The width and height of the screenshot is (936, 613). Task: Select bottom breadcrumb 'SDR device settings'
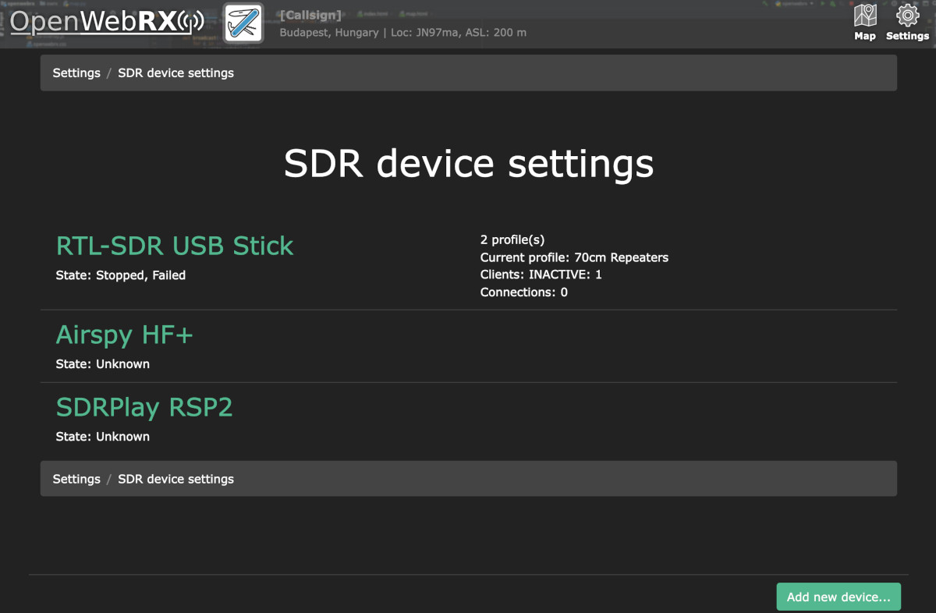click(x=175, y=480)
